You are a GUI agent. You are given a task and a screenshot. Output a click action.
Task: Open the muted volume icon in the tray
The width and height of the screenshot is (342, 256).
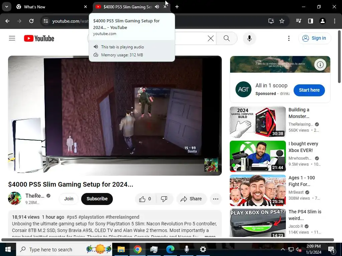pyautogui.click(x=299, y=249)
